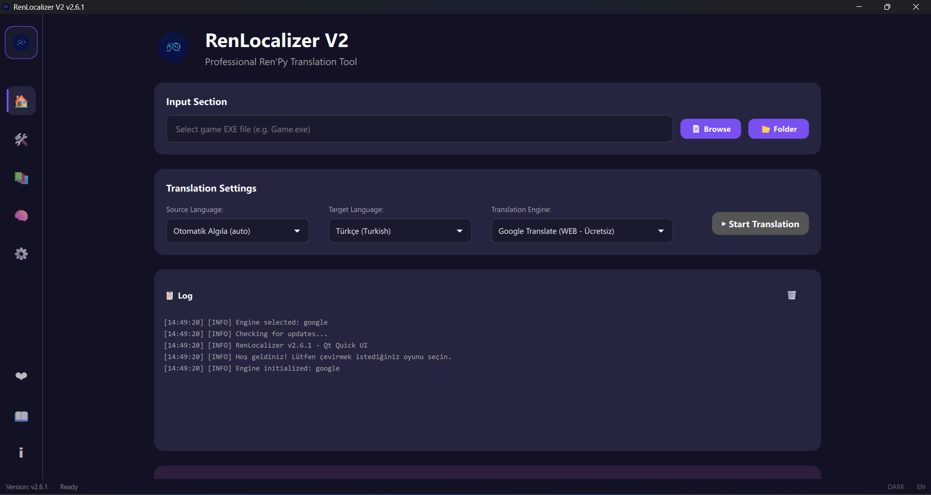Click the "RenLocalizer V2" main title
The width and height of the screenshot is (931, 495).
[x=277, y=41]
